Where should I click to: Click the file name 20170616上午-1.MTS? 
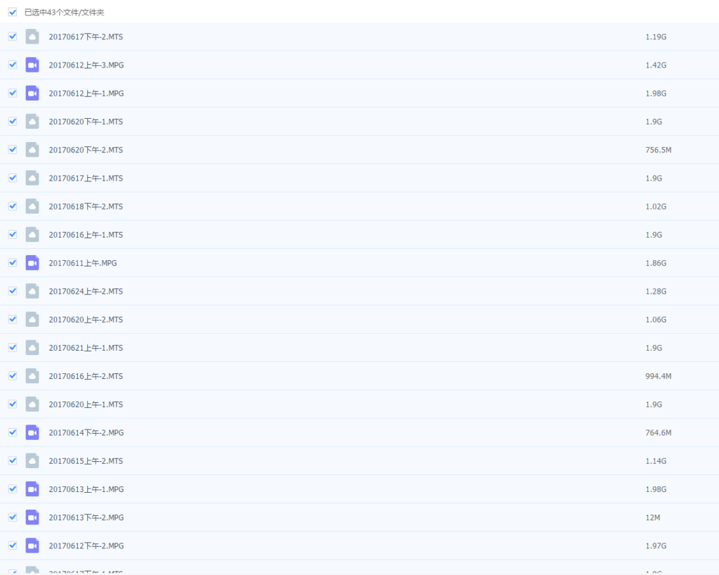[86, 235]
